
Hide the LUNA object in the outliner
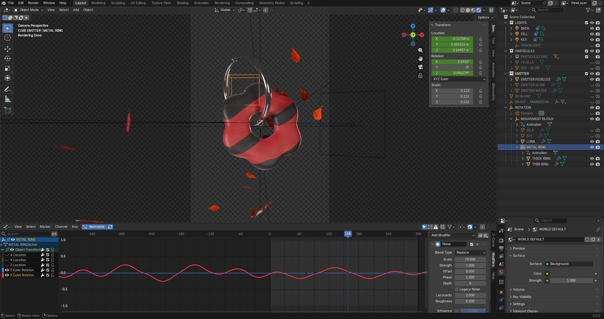coord(592,141)
